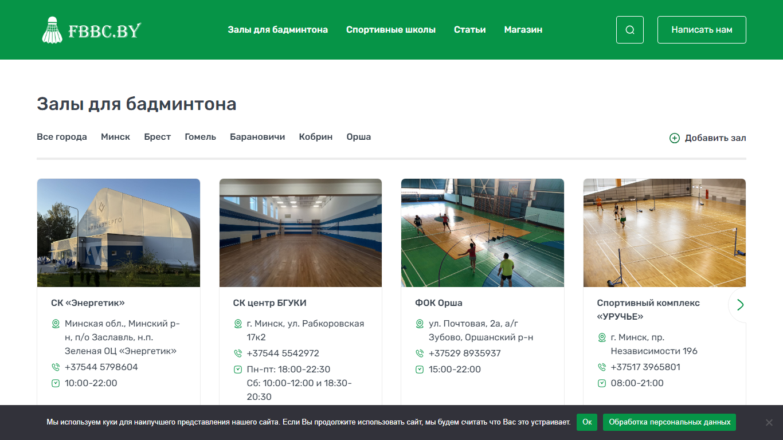Click the clock icon next to Пн-пт: 18:00-22:30

point(238,370)
